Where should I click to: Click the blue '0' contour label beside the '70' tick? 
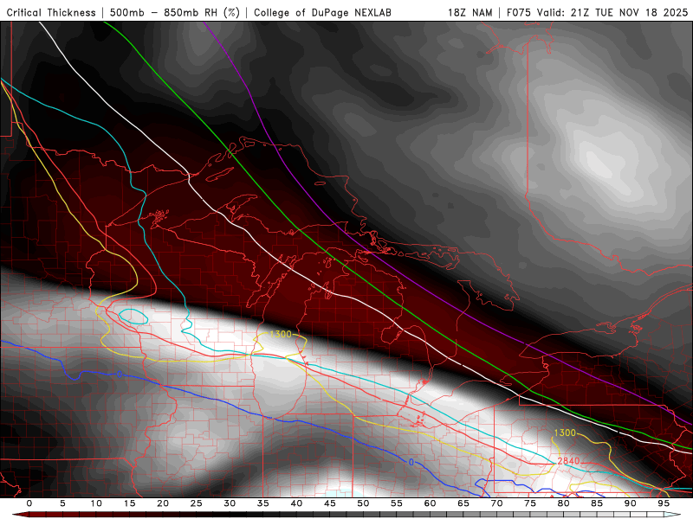[411, 462]
